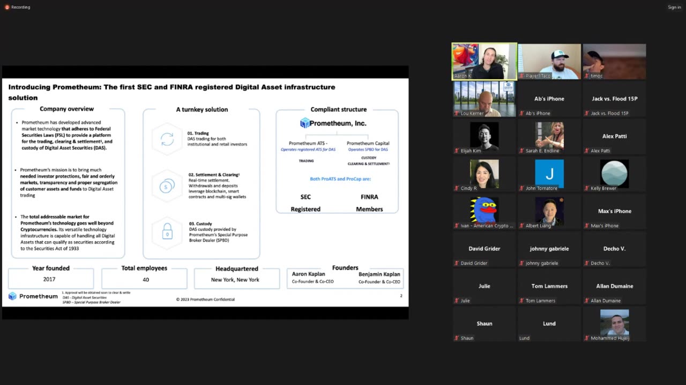This screenshot has height=385, width=686.
Task: Click the 'Total employees' value 40
Action: (146, 280)
